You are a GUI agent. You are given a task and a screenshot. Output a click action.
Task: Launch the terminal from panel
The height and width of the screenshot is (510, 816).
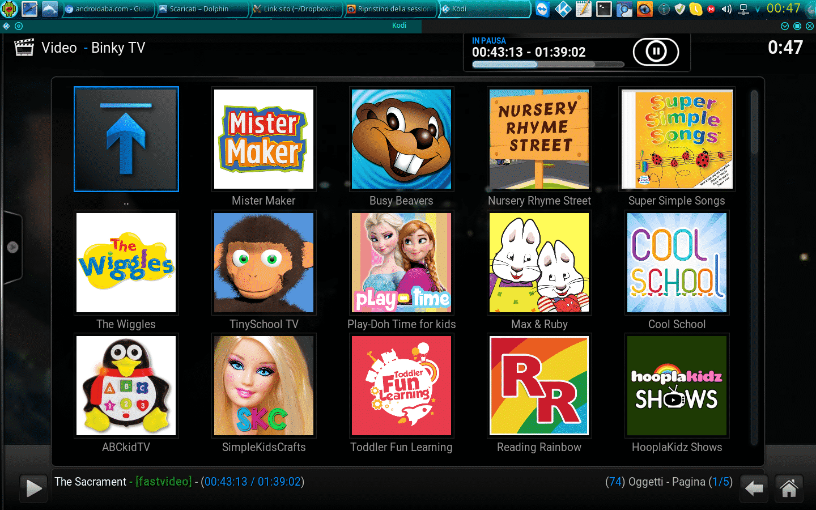604,9
